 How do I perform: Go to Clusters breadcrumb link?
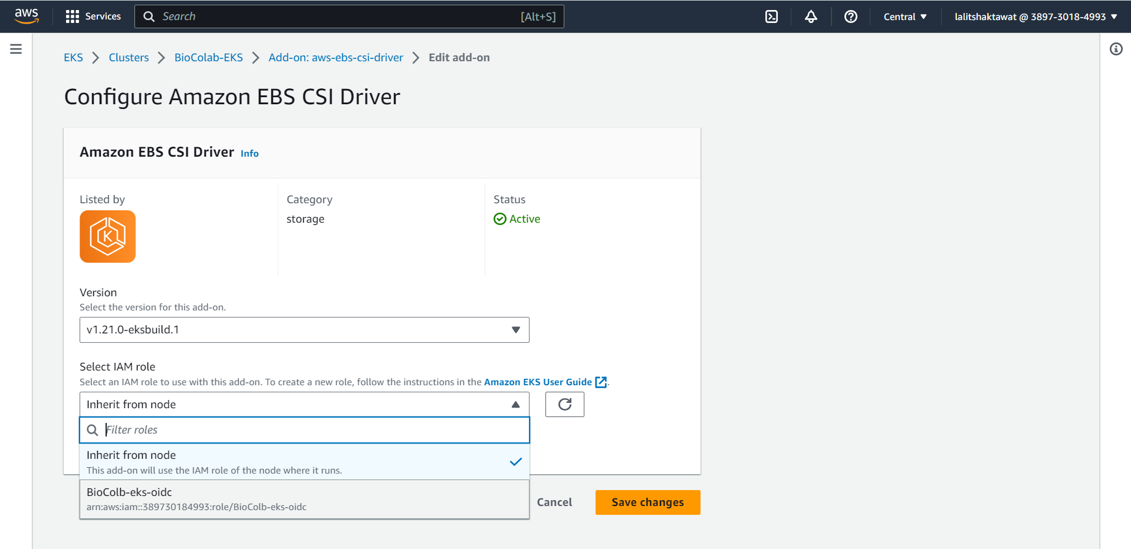coord(129,58)
